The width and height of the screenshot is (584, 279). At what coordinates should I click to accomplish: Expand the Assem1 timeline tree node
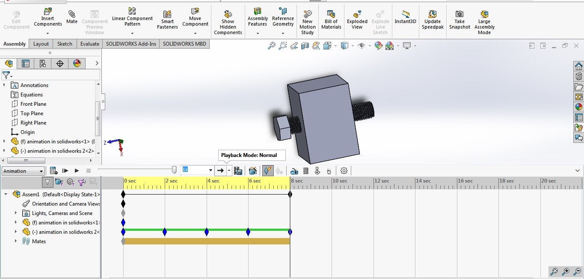(x=6, y=194)
